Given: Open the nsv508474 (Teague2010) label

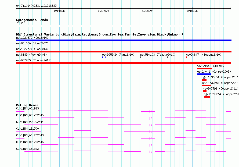Looking at the screenshot, I should [x=204, y=55].
